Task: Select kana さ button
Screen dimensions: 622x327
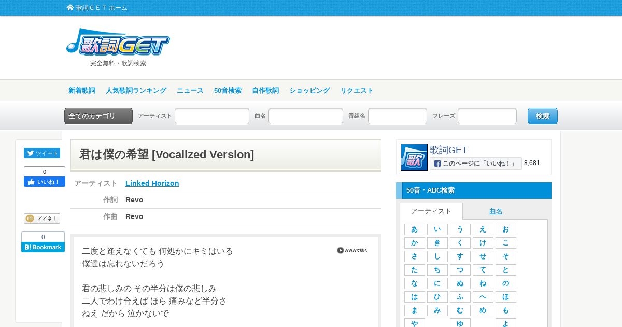Action: click(x=415, y=256)
